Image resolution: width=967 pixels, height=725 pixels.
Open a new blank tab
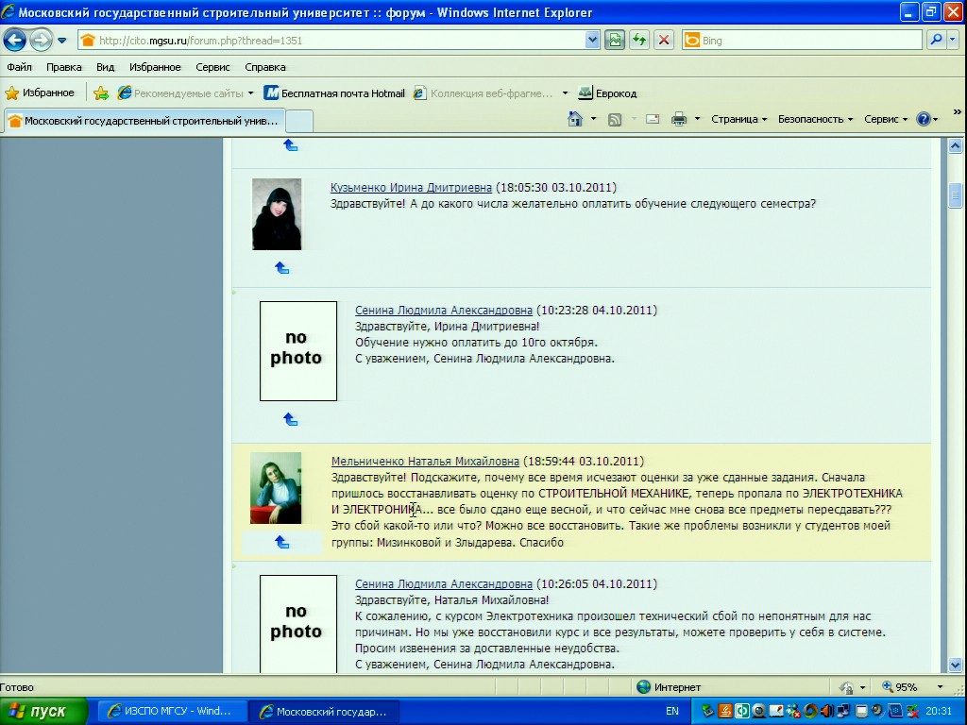(x=299, y=121)
